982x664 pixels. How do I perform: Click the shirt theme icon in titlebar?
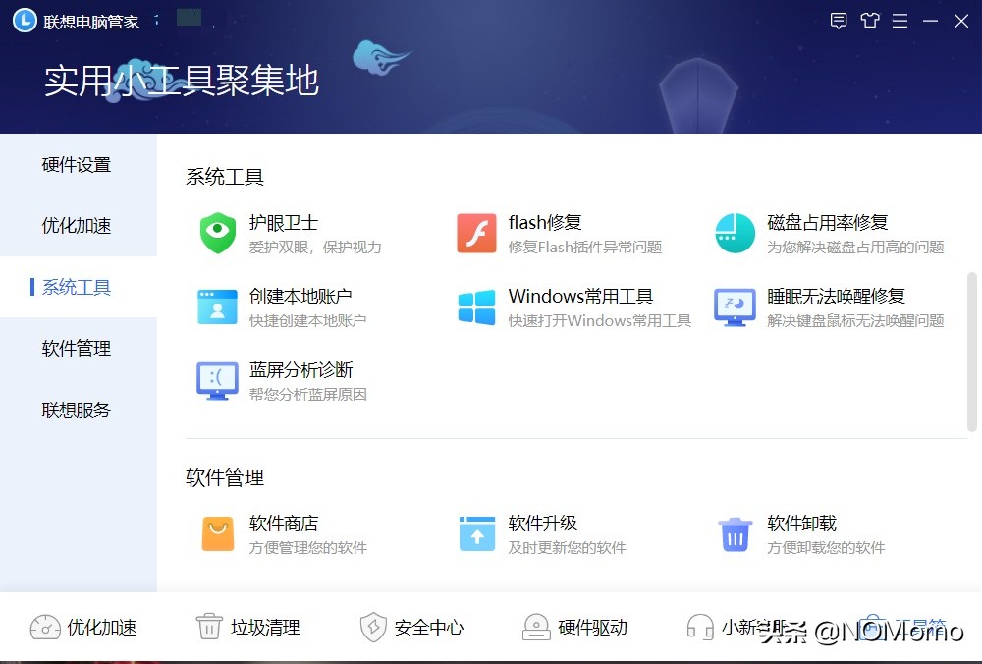coord(870,20)
